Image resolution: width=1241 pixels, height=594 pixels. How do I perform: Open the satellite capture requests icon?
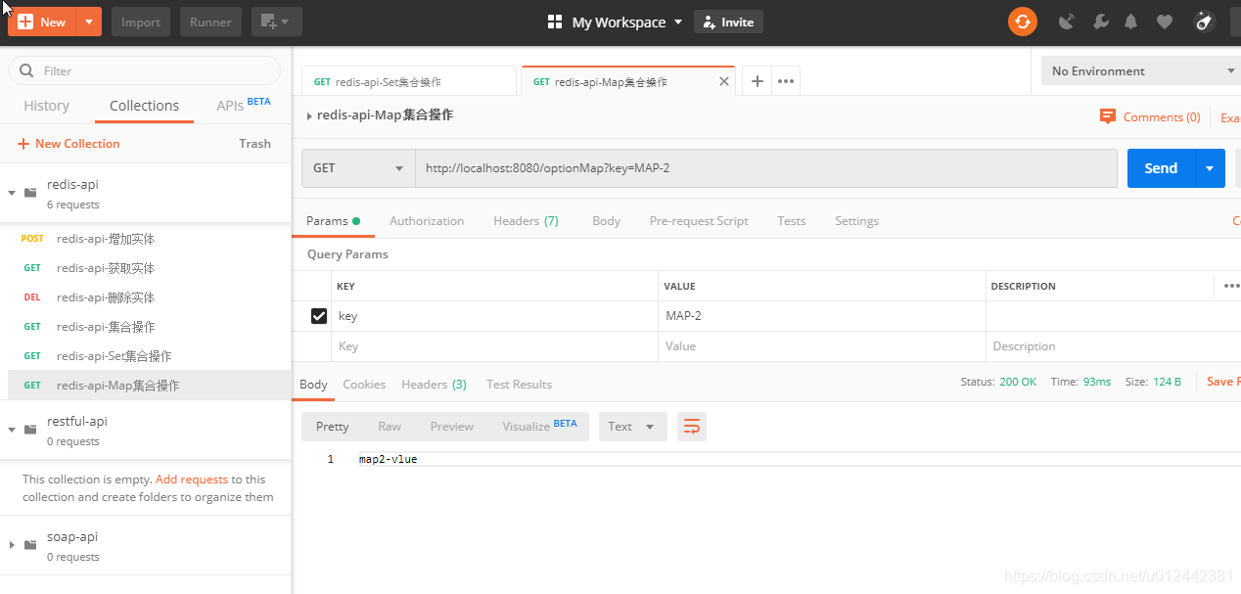tap(1067, 22)
